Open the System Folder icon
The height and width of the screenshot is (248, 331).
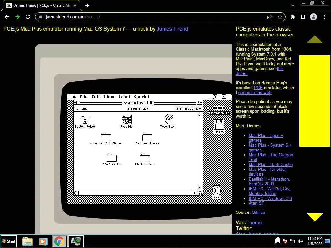(85, 120)
